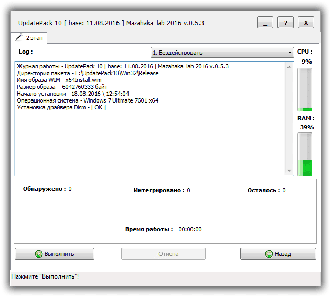Click the log scrollbar up arrow
This screenshot has height=297, width=331.
290,65
